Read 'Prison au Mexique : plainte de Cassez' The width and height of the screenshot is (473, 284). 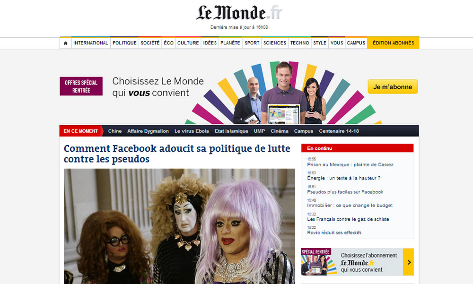350,164
